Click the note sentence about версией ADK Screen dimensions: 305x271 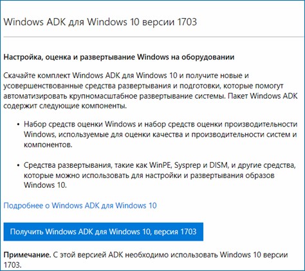tap(145, 260)
